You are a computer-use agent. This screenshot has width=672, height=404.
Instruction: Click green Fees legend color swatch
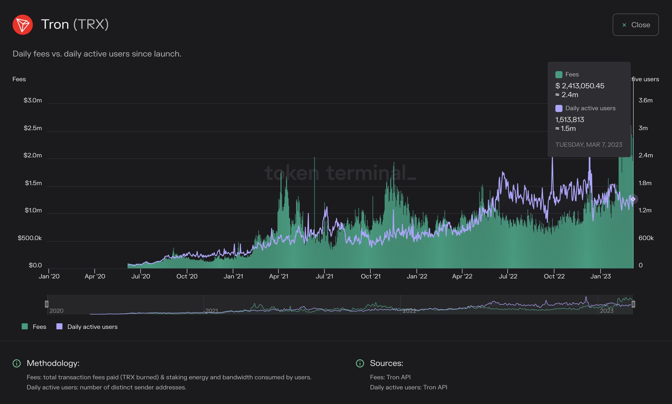25,326
